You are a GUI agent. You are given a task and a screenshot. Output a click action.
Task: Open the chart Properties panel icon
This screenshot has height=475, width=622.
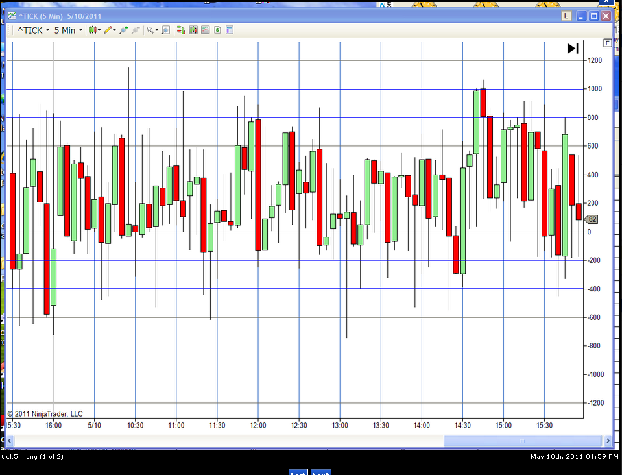pos(230,30)
